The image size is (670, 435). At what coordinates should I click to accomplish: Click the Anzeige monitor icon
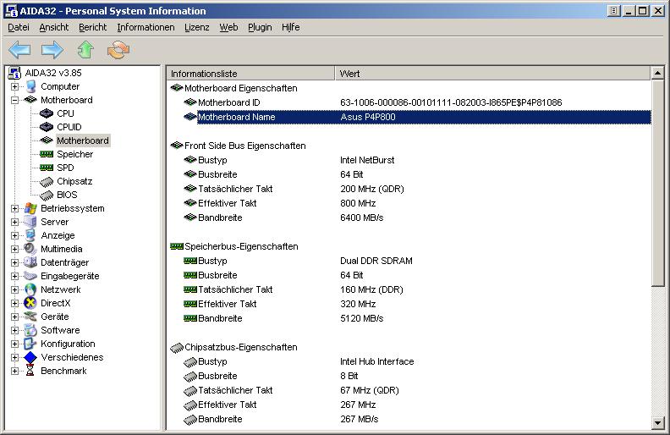tap(30, 235)
